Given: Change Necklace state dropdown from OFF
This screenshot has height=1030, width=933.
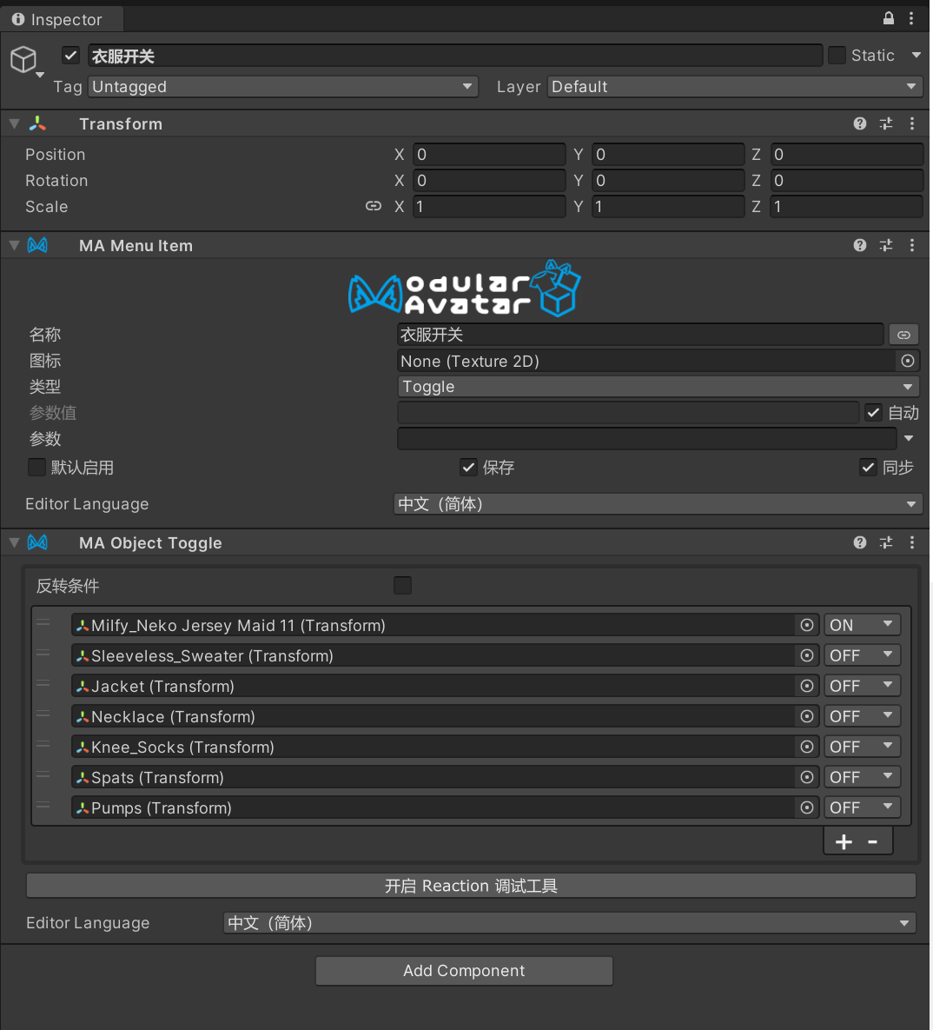Looking at the screenshot, I should pos(861,716).
